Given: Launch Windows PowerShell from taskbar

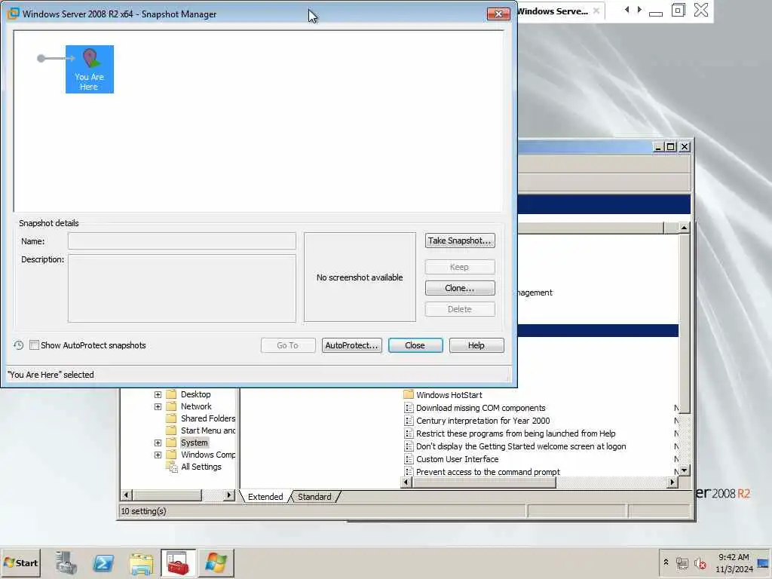Looking at the screenshot, I should 103,562.
